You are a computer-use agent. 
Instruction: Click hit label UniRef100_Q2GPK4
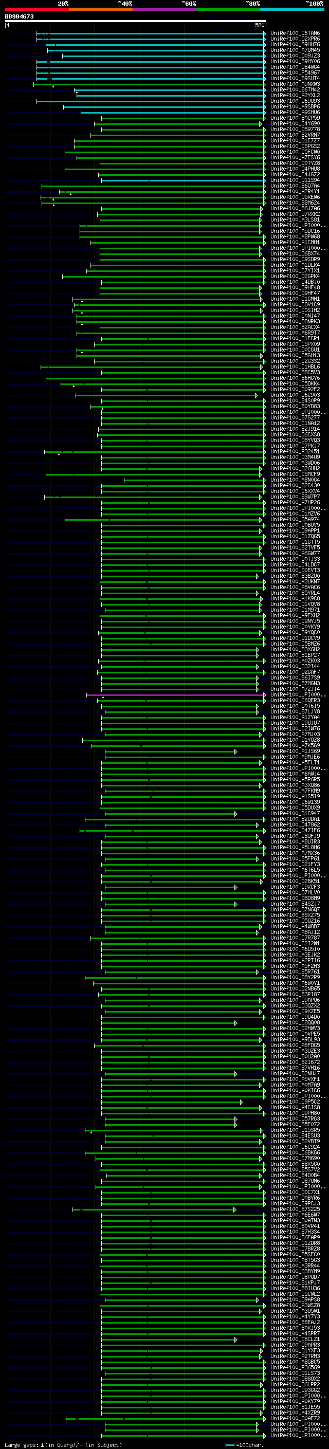(x=295, y=276)
